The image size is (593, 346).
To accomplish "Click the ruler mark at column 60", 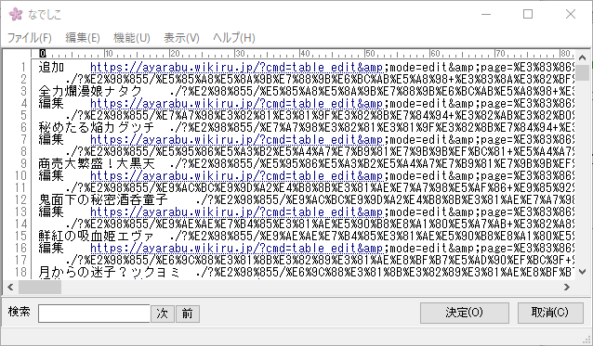I will [x=436, y=54].
